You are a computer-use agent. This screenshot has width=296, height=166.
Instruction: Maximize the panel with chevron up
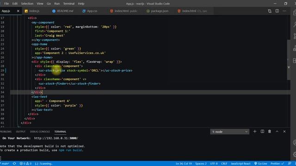tap(277, 131)
